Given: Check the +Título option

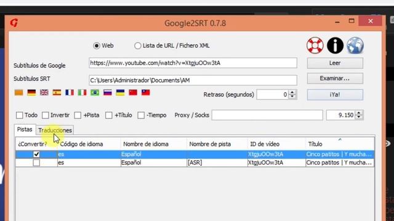Looking at the screenshot, I should (109, 115).
